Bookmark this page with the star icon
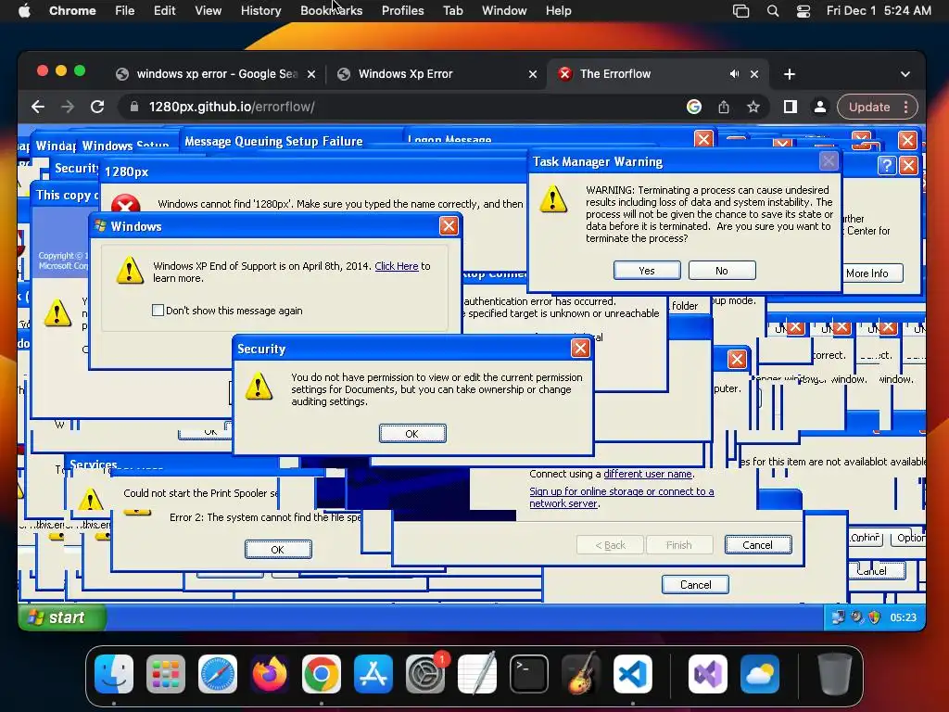The height and width of the screenshot is (712, 949). (x=753, y=108)
